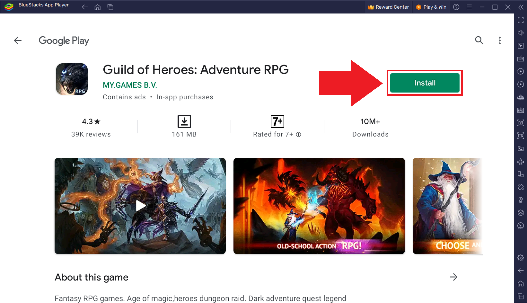Click the 'In-app purchases' label
527x303 pixels.
click(185, 97)
